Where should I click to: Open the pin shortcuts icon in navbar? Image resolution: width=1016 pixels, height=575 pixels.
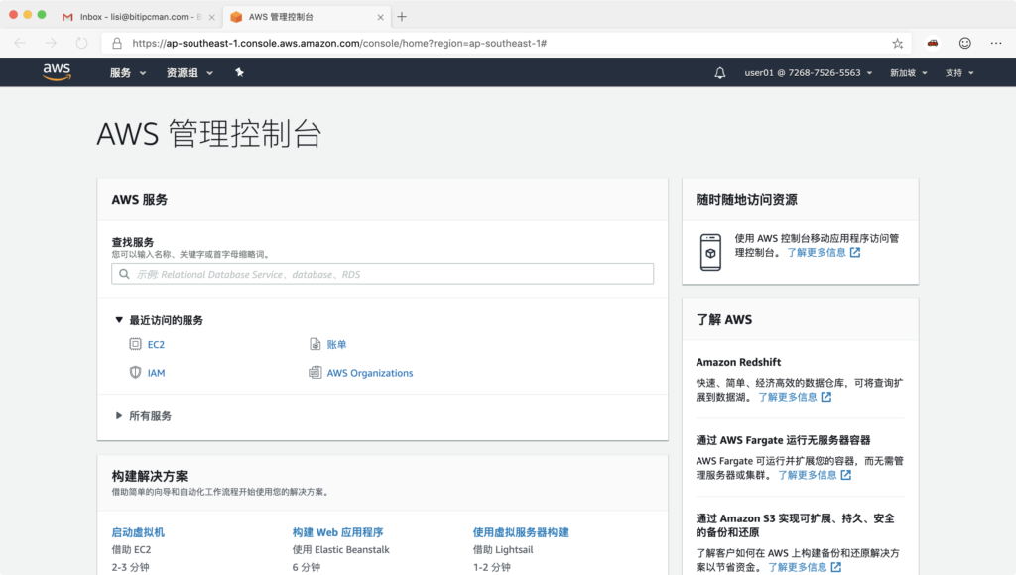coord(239,72)
